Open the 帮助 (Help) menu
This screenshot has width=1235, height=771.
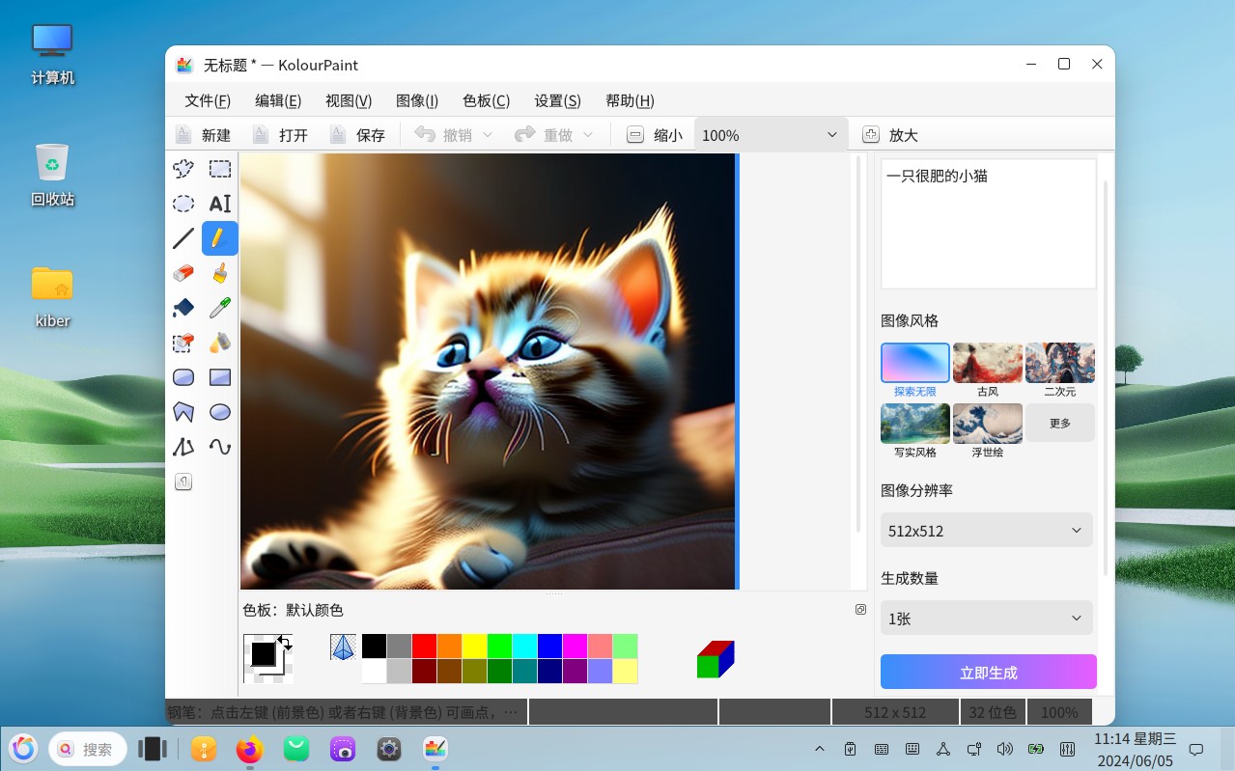click(x=630, y=100)
